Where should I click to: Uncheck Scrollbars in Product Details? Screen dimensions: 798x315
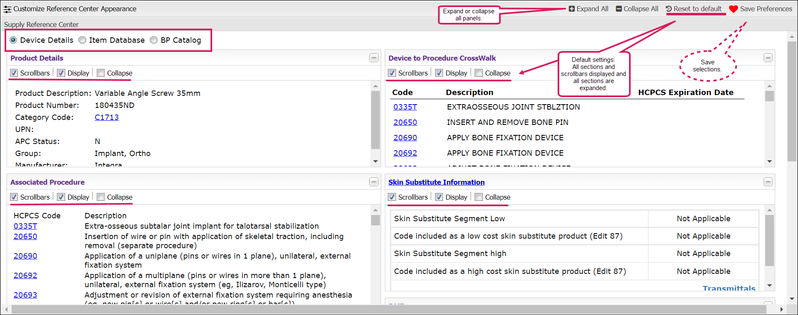pyautogui.click(x=14, y=73)
